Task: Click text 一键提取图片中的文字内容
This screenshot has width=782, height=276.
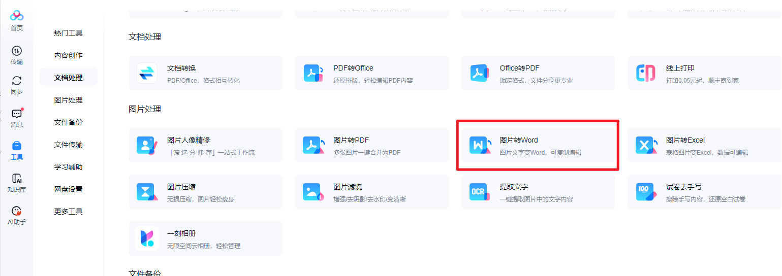Action: (x=536, y=199)
